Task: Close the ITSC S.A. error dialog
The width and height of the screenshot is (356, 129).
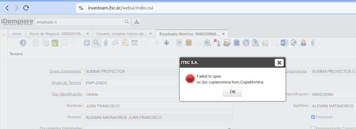Action: coord(279,63)
